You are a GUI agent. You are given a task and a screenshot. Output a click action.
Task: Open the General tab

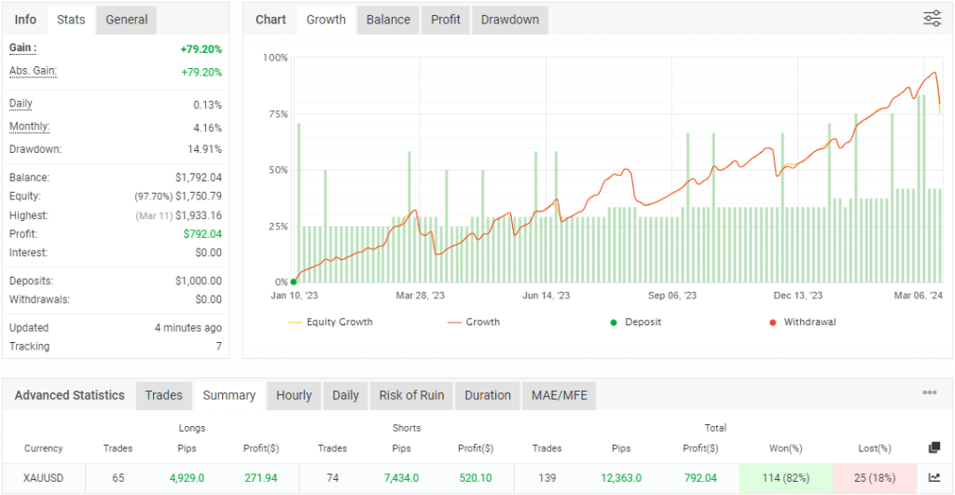[x=127, y=20]
